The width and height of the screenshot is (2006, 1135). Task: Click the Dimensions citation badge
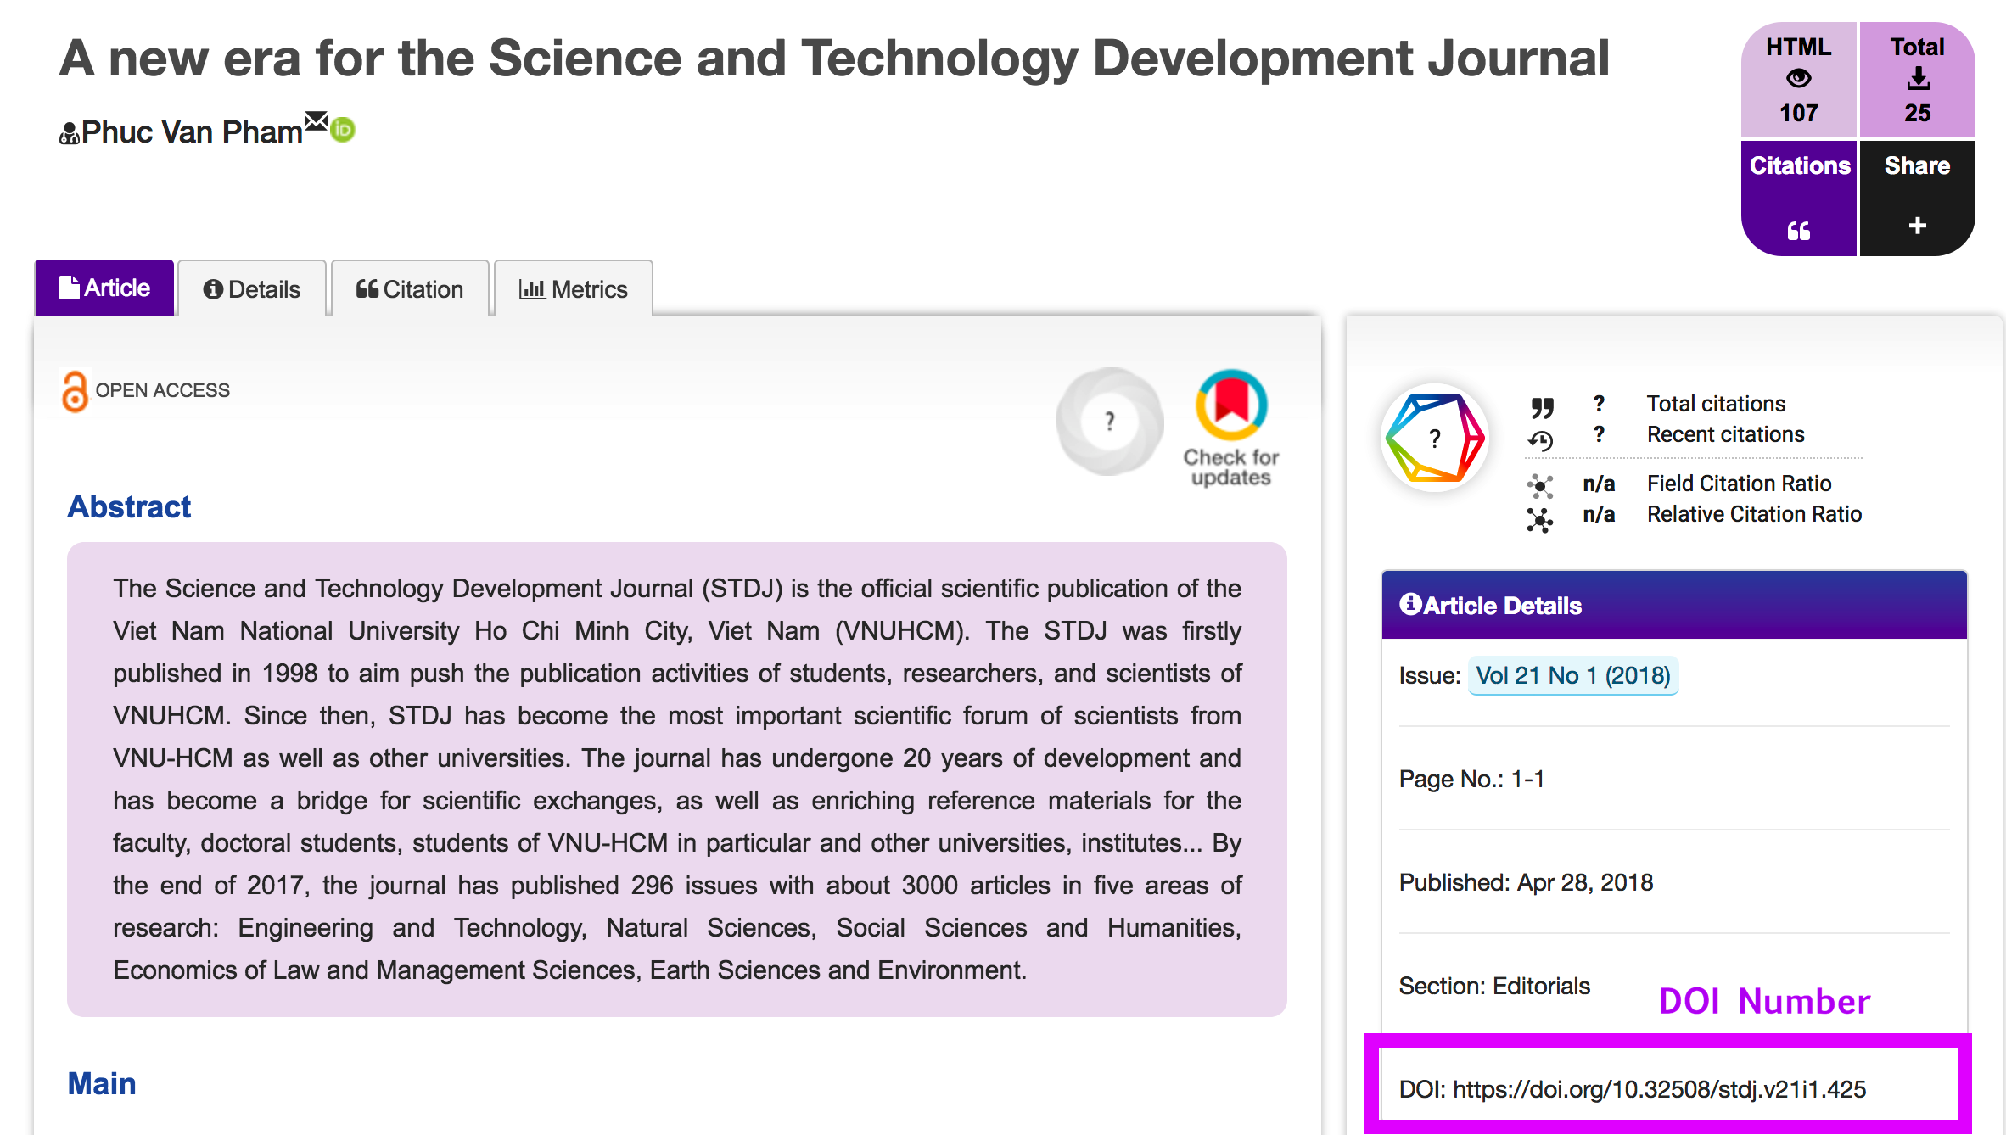(x=1435, y=439)
